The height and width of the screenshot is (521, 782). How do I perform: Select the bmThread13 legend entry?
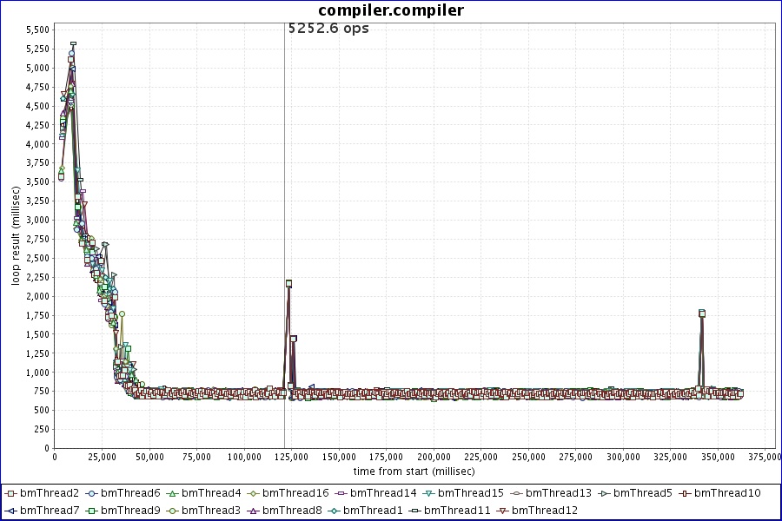click(558, 493)
